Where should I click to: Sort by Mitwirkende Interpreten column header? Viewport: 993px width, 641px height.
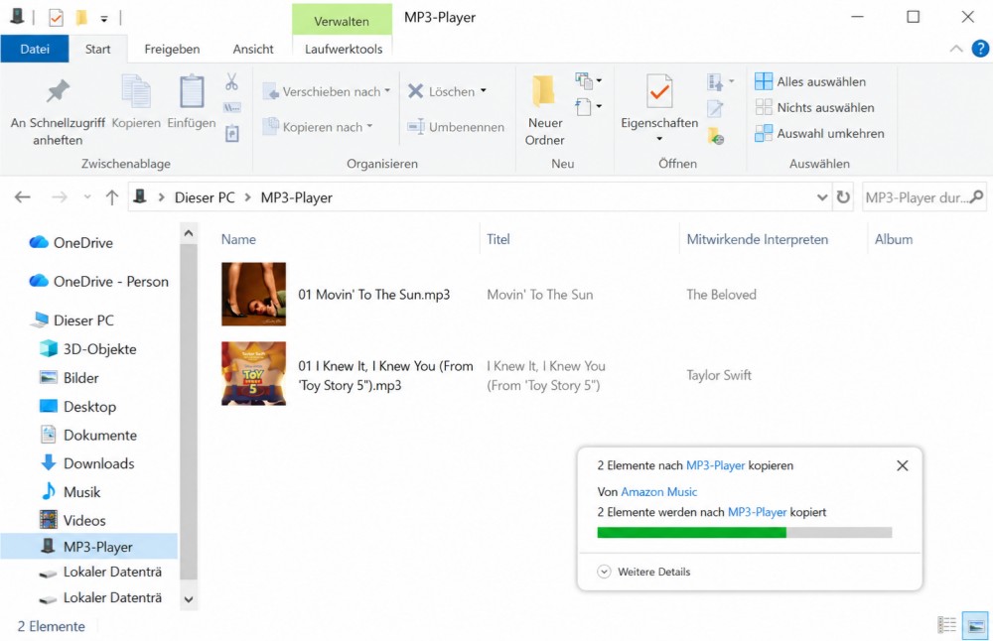758,239
